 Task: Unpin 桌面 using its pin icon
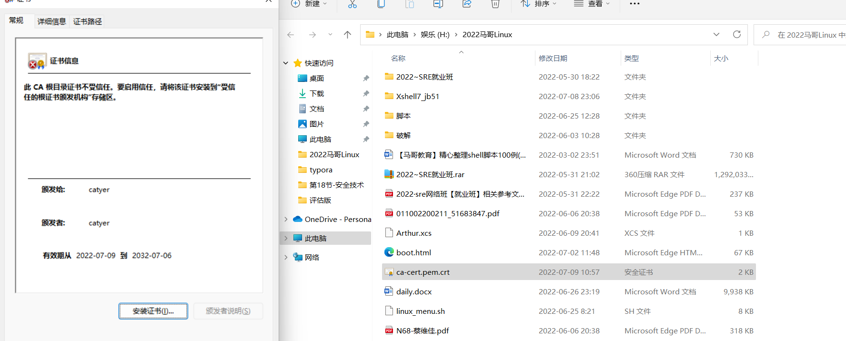tap(366, 78)
